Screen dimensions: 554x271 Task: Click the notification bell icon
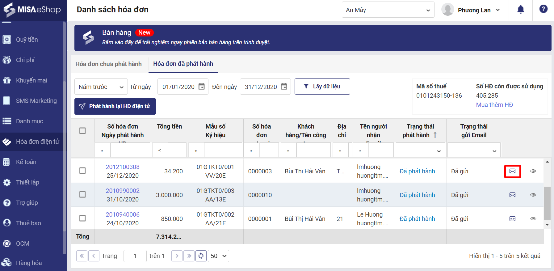pos(521,10)
